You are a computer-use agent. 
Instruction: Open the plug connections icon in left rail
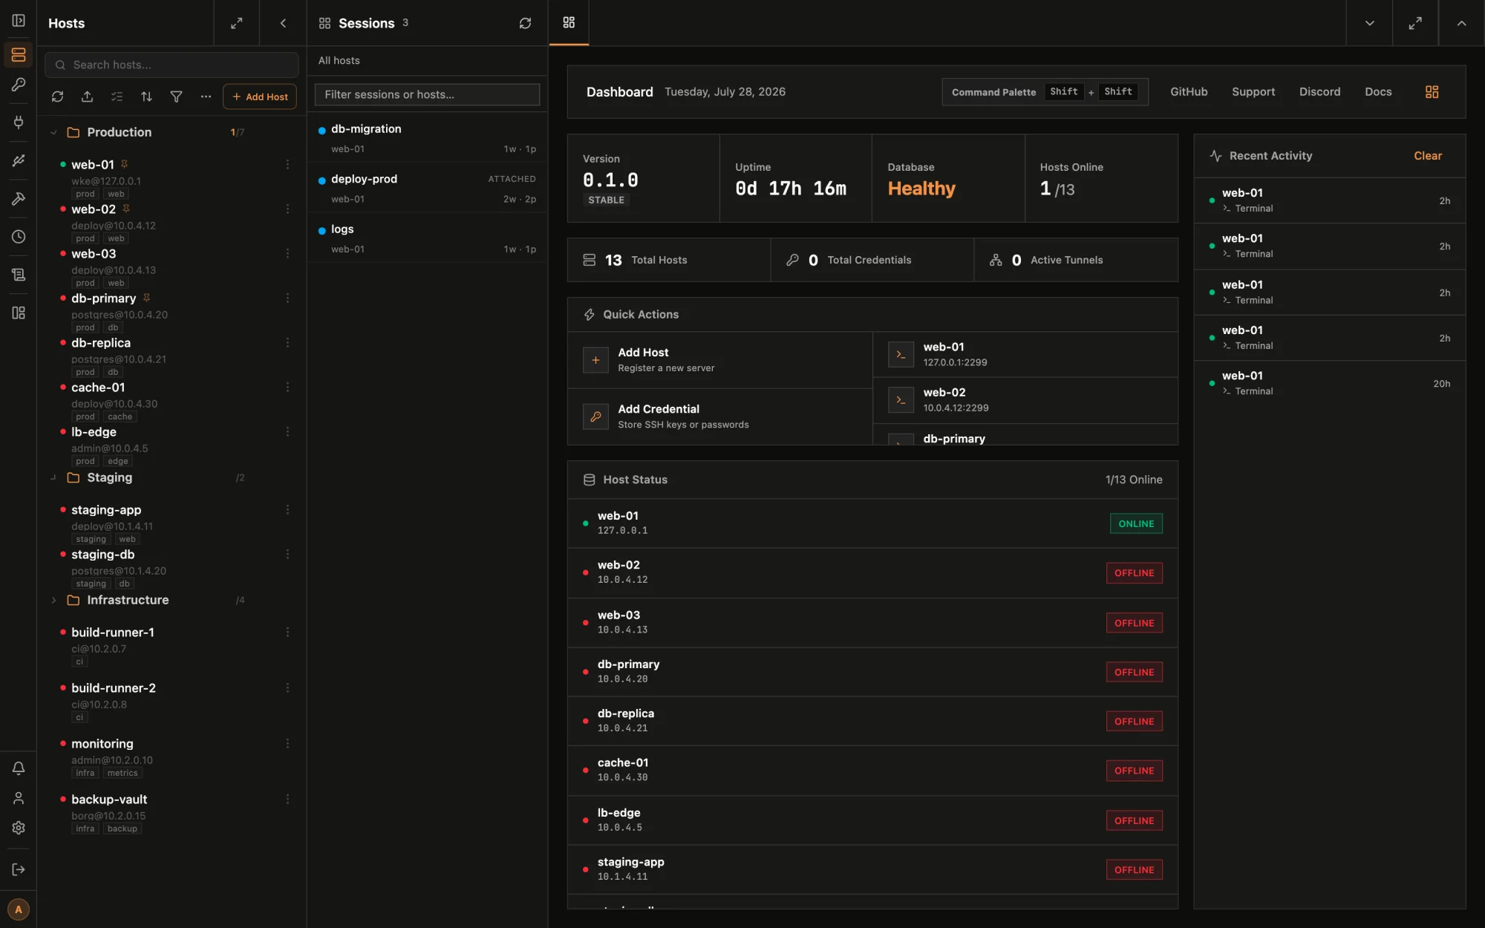(x=19, y=122)
